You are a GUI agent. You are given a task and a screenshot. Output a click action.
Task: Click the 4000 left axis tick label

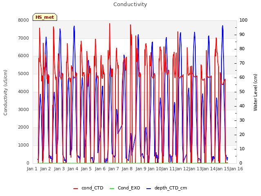[x=24, y=91]
